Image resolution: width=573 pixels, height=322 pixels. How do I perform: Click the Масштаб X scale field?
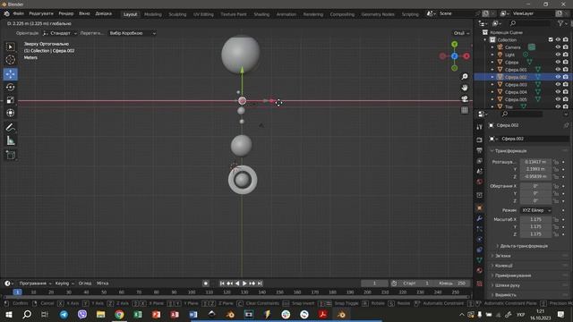(x=535, y=219)
